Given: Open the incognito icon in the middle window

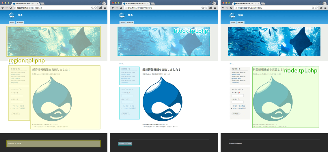Looking at the screenshot, I should [215, 3].
